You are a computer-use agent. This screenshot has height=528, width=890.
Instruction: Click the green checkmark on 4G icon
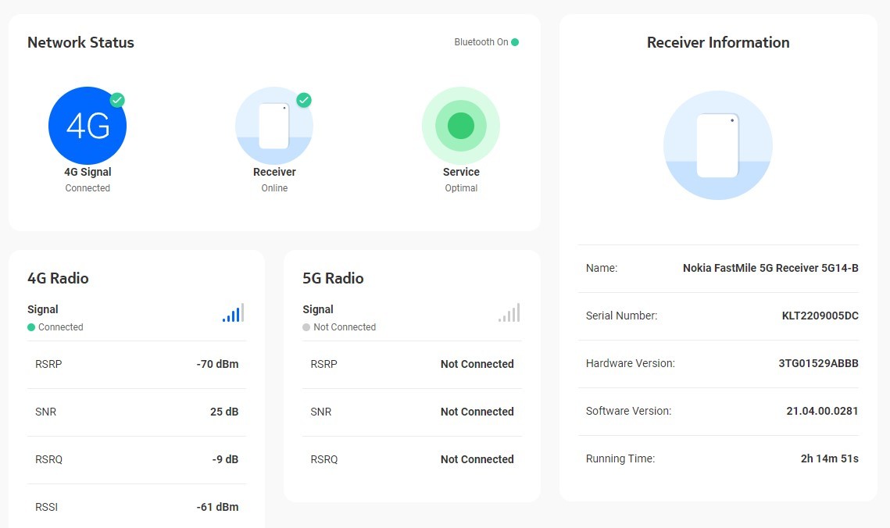click(x=117, y=100)
